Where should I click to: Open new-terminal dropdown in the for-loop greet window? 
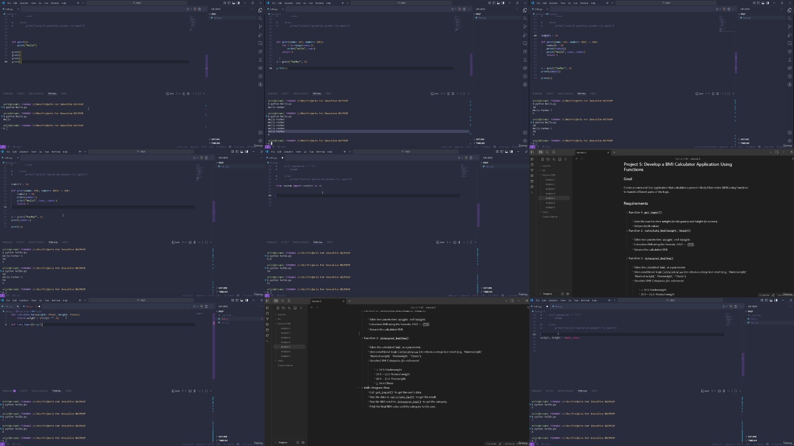[x=445, y=94]
